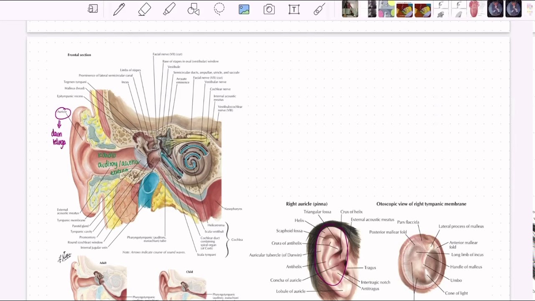Toggle the read-only mode icon
Viewport: 535px width, 301px height.
[93, 9]
